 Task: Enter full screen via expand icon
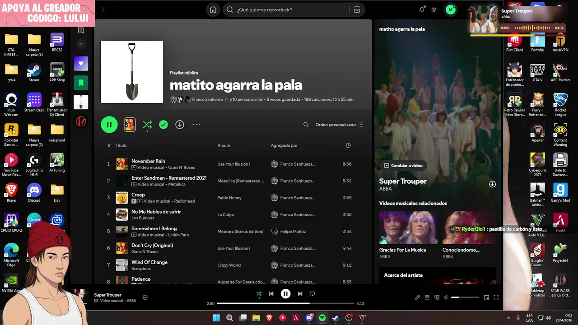pos(496,297)
